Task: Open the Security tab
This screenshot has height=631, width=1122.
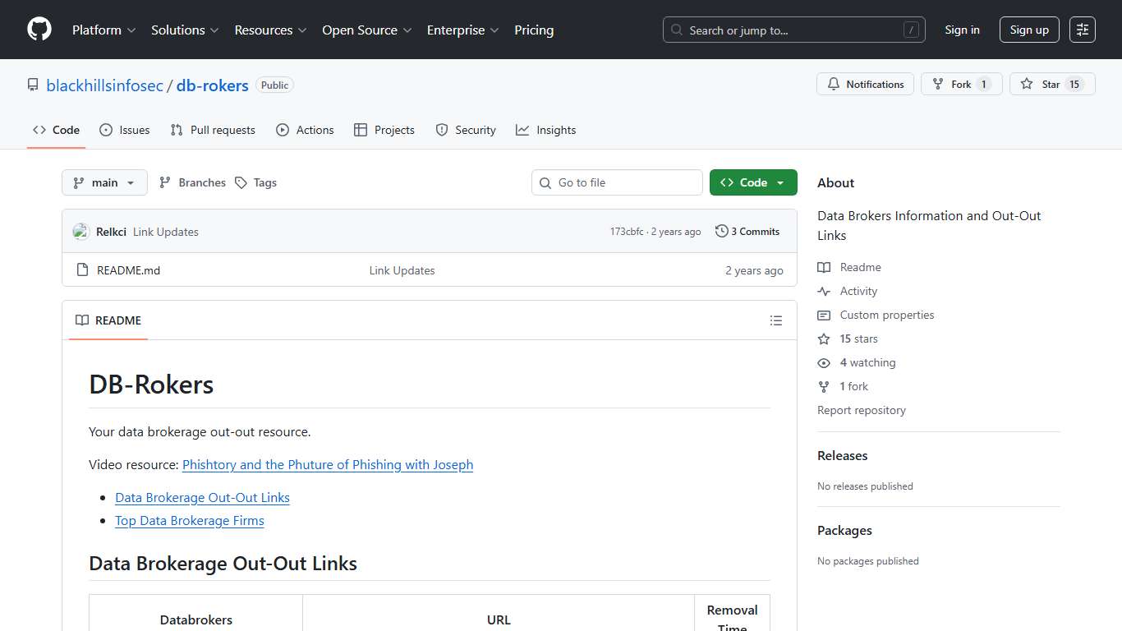Action: point(466,129)
